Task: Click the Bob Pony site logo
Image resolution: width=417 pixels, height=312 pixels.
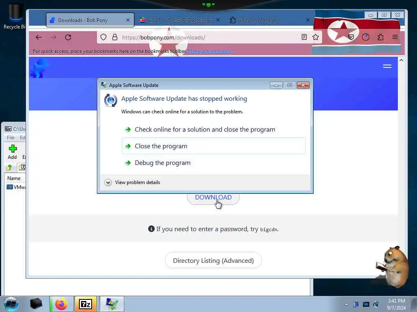Action: (x=39, y=68)
